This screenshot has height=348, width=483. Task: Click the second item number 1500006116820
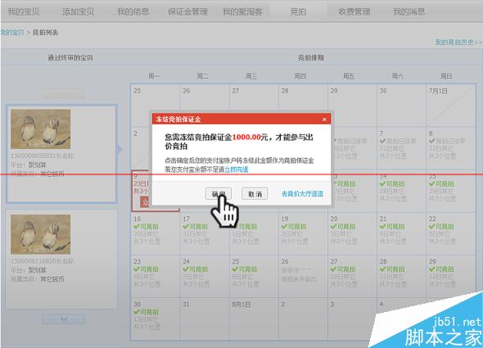click(34, 261)
